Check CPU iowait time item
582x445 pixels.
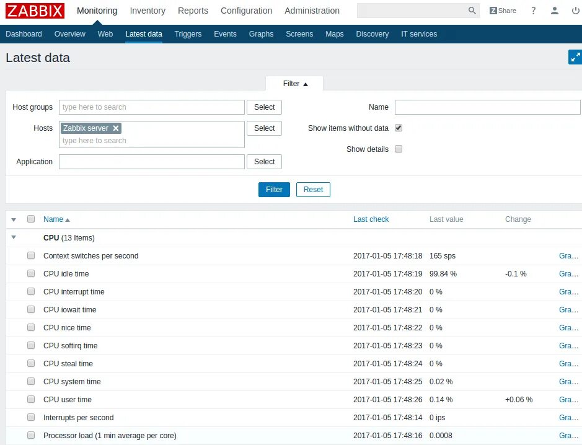point(31,309)
